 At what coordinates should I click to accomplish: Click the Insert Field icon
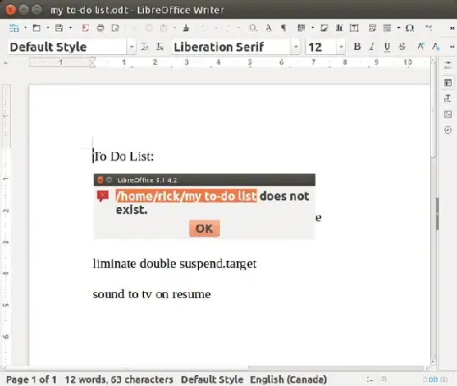pyautogui.click(x=387, y=28)
